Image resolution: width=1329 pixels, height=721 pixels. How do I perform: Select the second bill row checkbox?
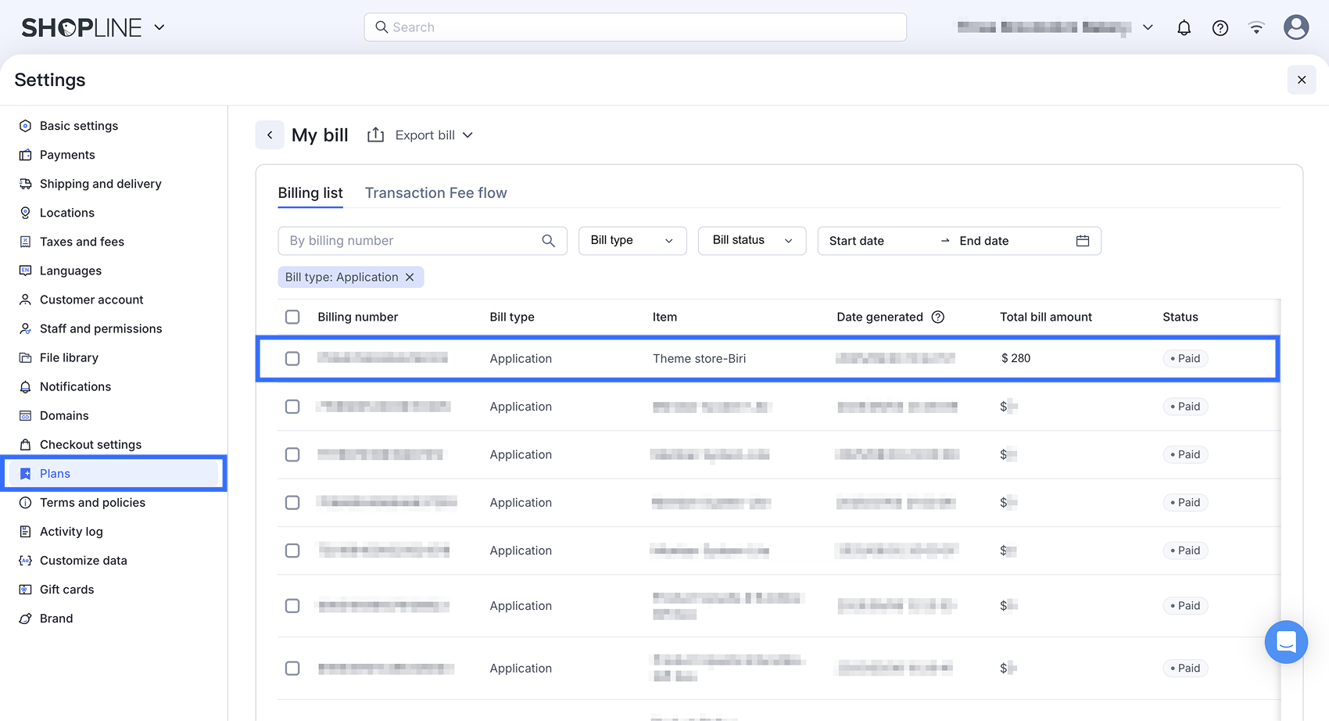(x=292, y=407)
